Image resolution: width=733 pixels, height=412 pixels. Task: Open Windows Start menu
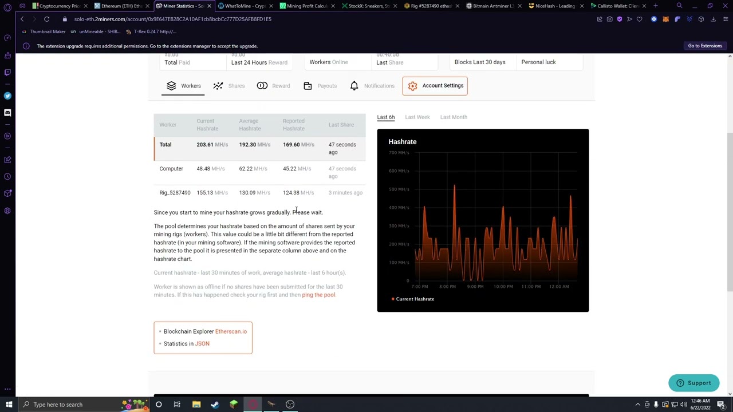(9, 405)
